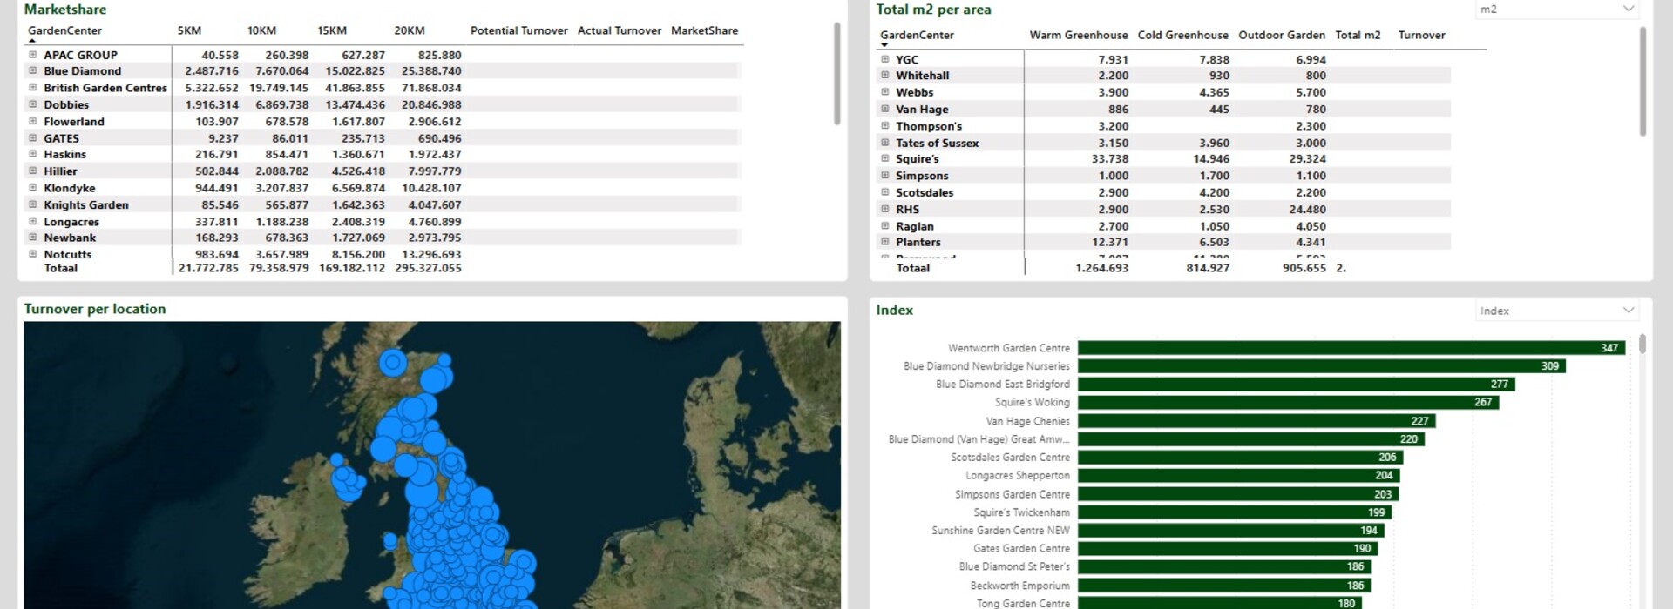Expand the Simpsons row
The width and height of the screenshot is (1673, 609).
coord(884,175)
